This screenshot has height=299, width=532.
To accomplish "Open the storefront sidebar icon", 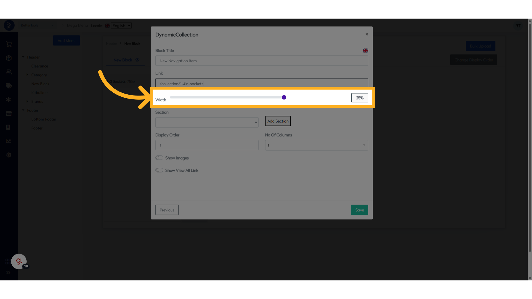I will click(x=9, y=114).
